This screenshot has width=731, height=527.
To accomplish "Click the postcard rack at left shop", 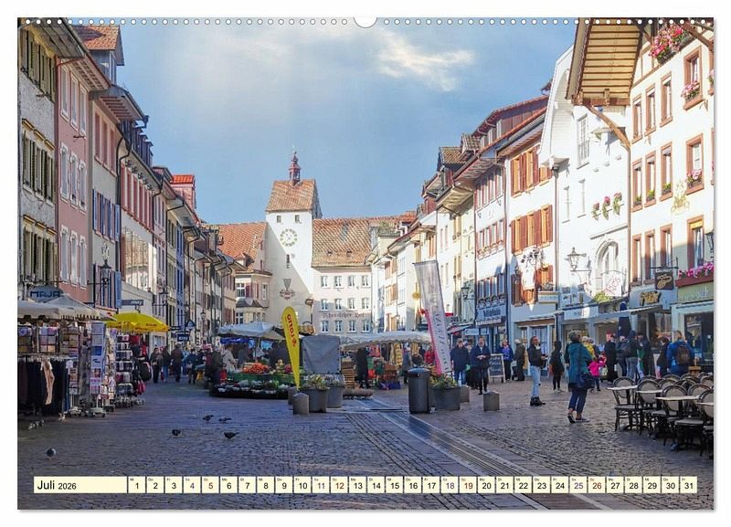I will 98,365.
